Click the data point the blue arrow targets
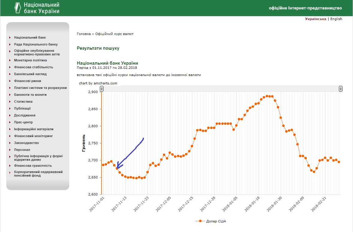 (x=117, y=168)
